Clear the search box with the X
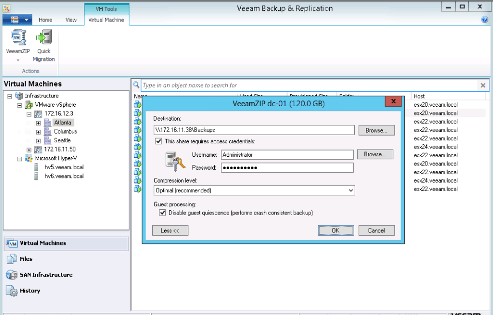 (483, 85)
